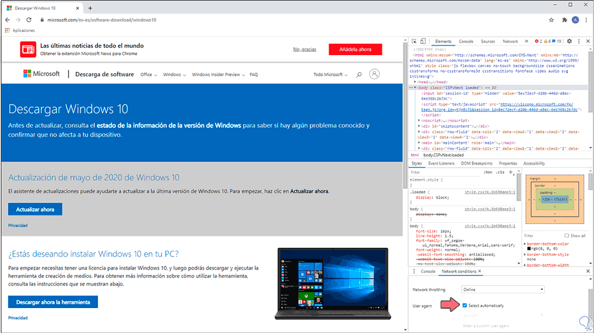
Task: Reload the page with the refresh icon
Action: coord(29,20)
